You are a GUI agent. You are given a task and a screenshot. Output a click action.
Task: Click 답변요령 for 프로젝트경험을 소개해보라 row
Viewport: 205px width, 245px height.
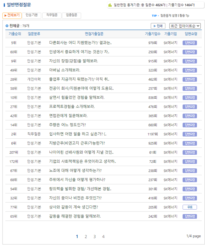tap(189, 107)
